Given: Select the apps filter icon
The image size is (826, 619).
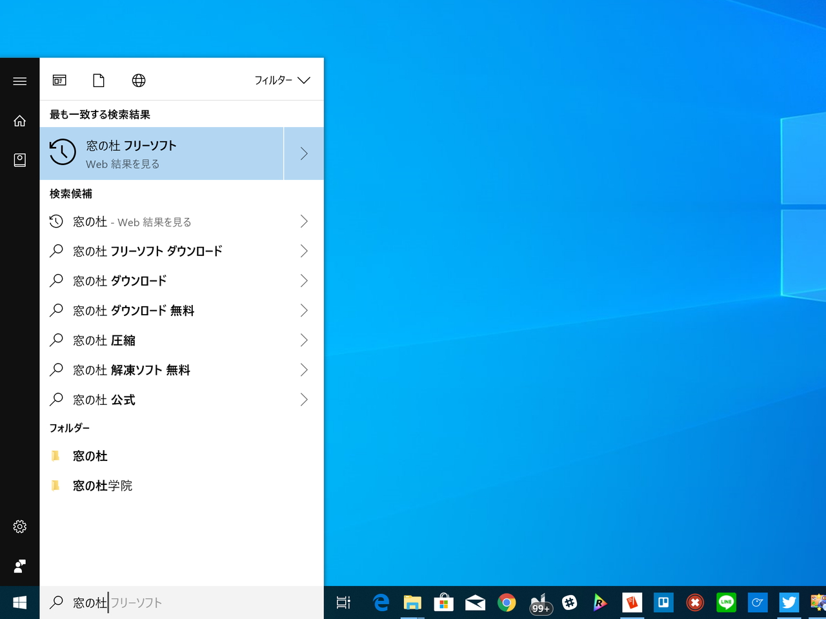Looking at the screenshot, I should point(59,80).
